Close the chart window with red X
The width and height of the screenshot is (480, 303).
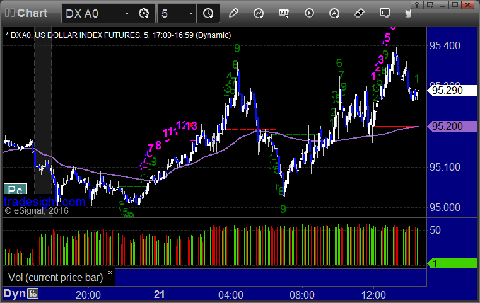pos(468,4)
